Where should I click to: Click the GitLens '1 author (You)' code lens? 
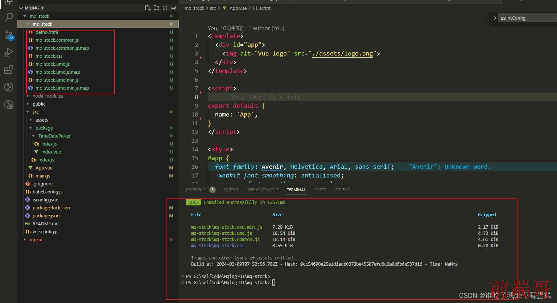coord(266,28)
